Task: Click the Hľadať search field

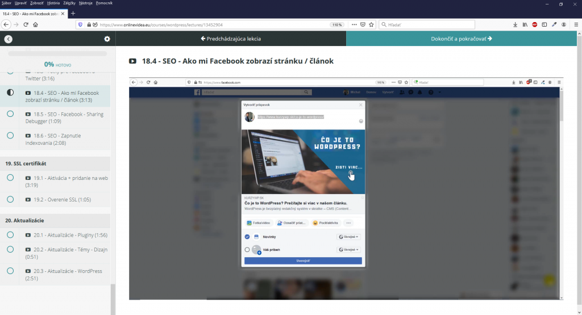Action: [427, 24]
